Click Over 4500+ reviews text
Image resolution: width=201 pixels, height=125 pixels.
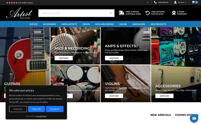25,3
